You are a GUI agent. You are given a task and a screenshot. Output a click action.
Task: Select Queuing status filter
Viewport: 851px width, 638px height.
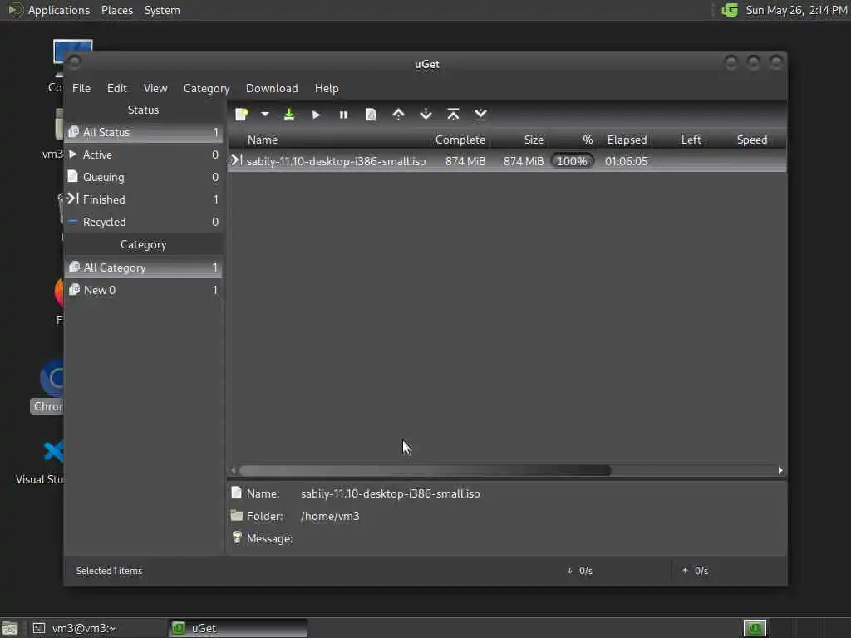coord(144,177)
